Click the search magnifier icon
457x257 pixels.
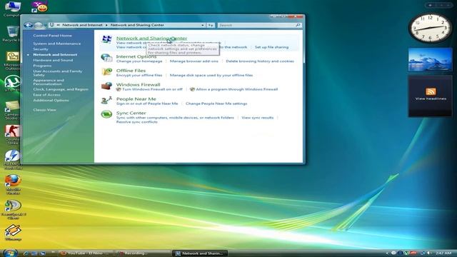(298, 26)
